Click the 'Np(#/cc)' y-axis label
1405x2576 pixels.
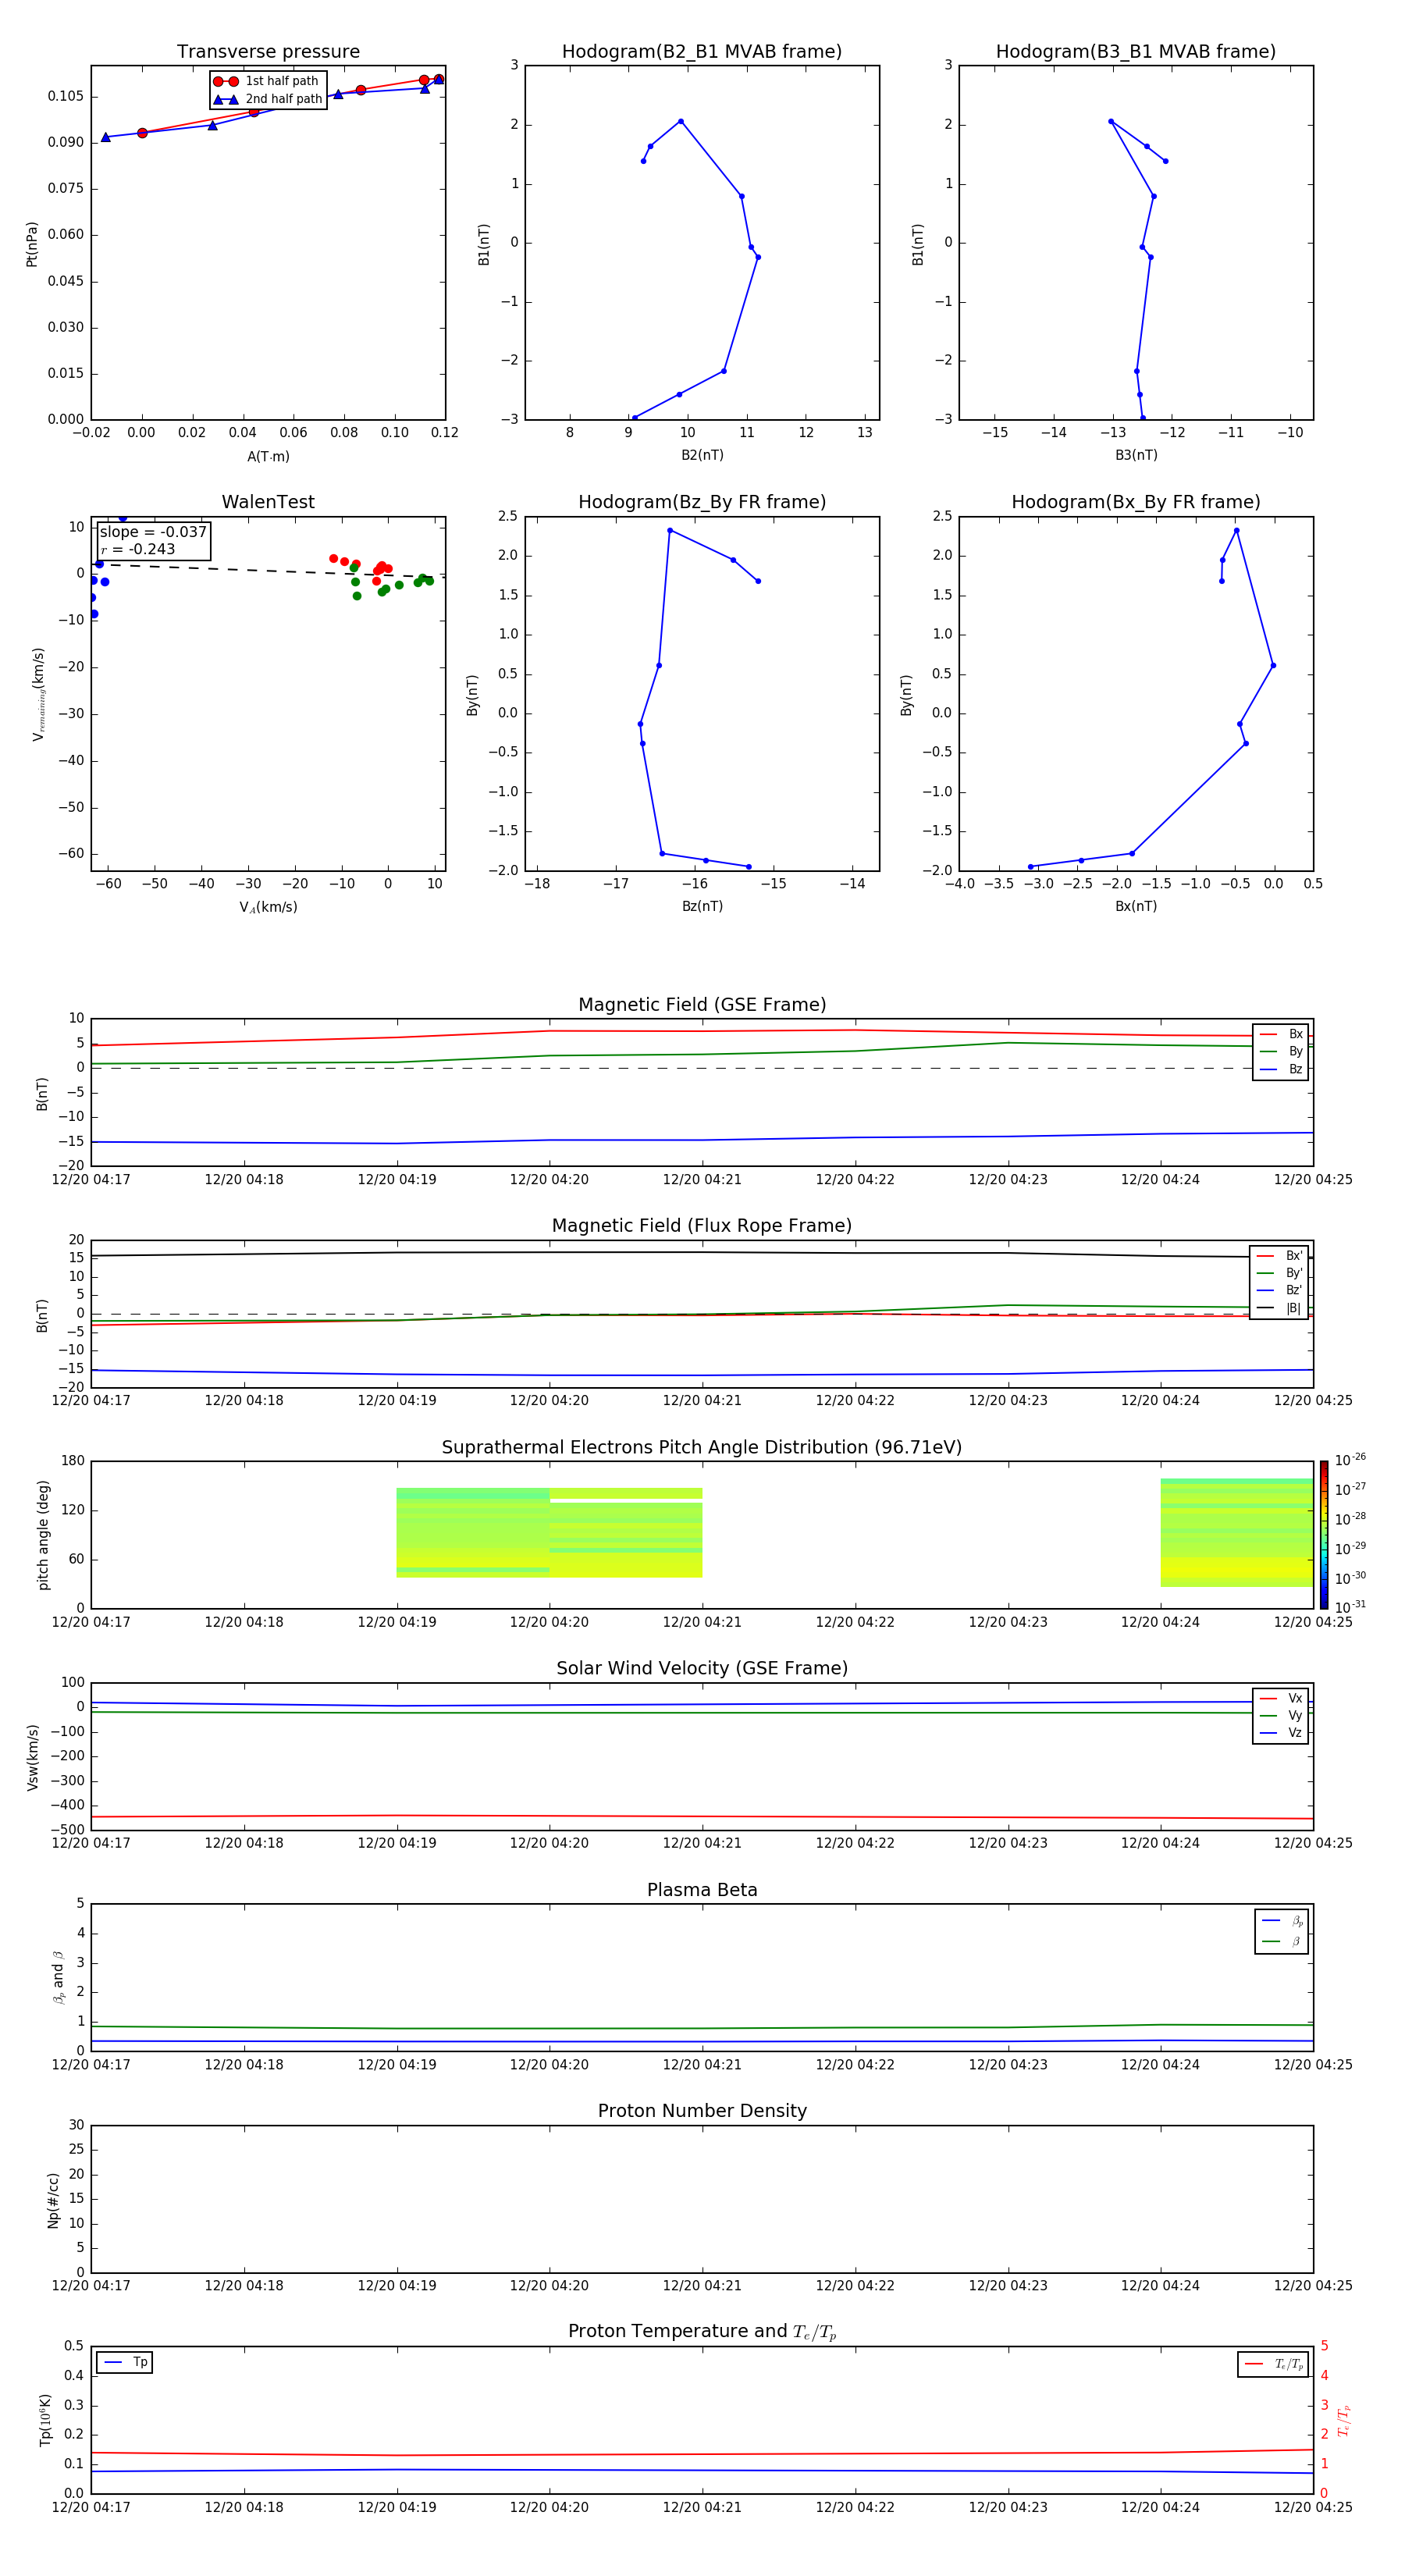tap(53, 2200)
